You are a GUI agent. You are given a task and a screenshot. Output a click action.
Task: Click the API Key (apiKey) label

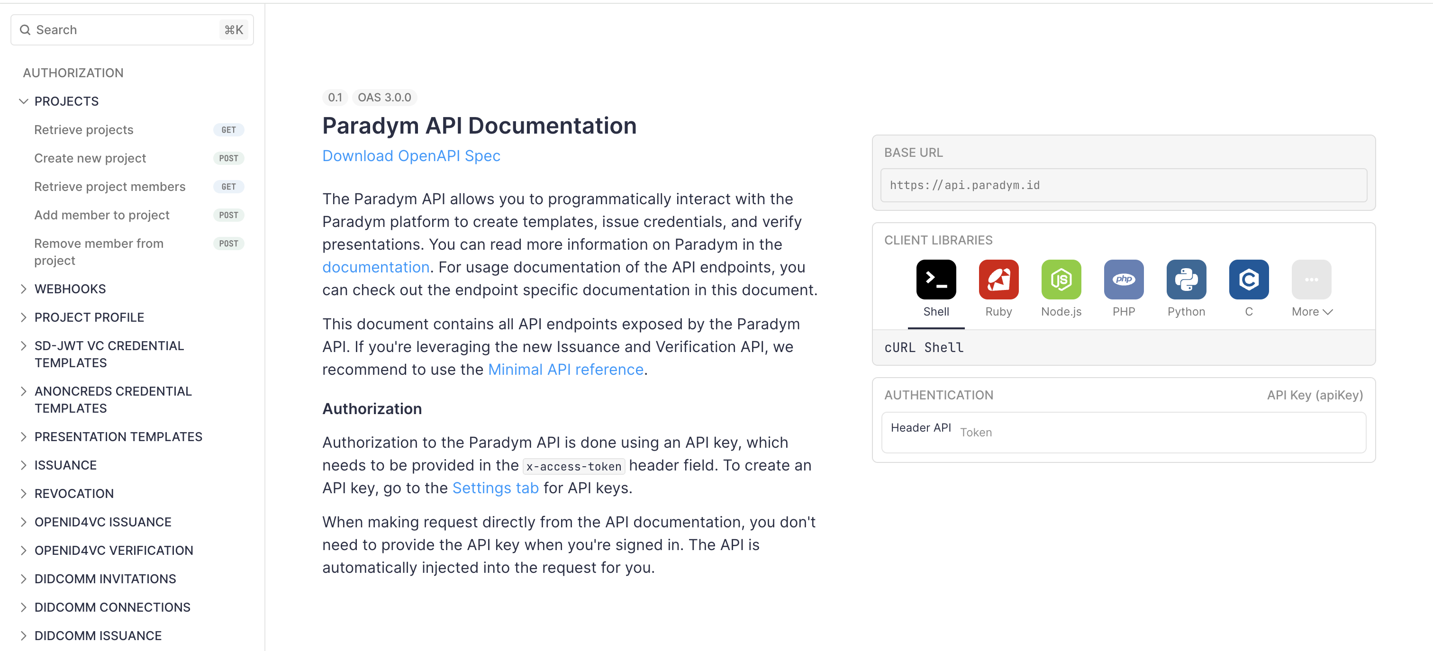1315,395
